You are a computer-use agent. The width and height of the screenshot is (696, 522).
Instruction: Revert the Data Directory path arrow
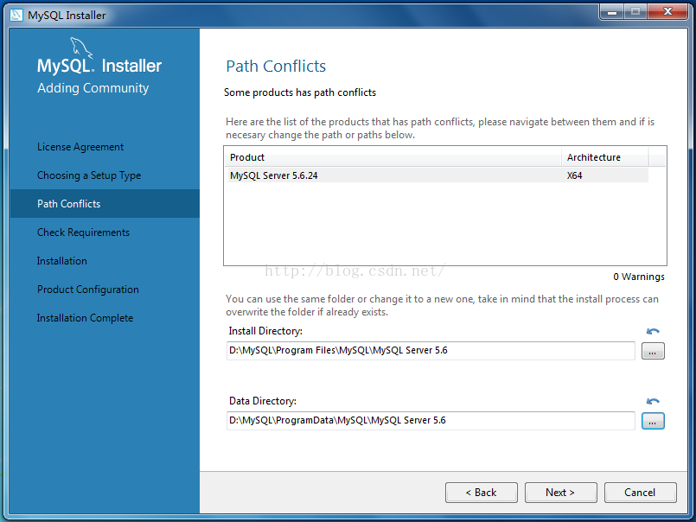pyautogui.click(x=653, y=401)
